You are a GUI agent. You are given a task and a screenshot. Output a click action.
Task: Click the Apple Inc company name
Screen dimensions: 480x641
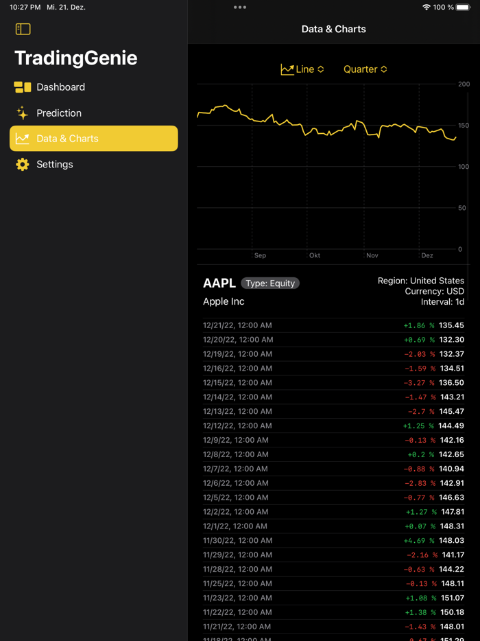[224, 301]
